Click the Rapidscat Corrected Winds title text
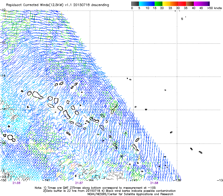The width and height of the screenshot is (223, 196). (x=58, y=5)
